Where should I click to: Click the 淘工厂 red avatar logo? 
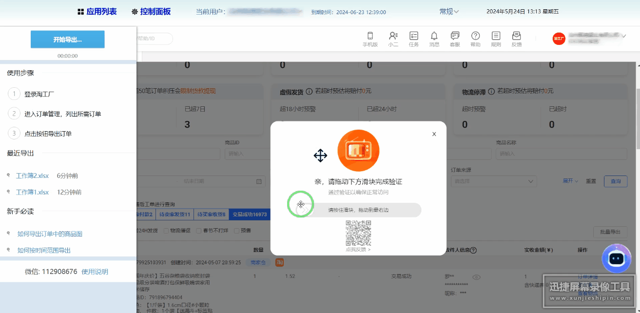tap(559, 39)
